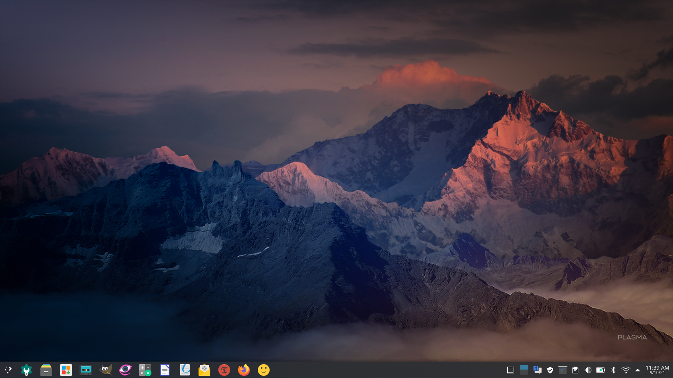Open the Plasma application launcher
The height and width of the screenshot is (378, 673).
tap(8, 370)
